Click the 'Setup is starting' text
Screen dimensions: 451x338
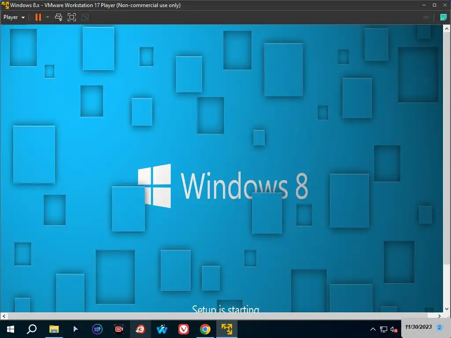point(225,309)
